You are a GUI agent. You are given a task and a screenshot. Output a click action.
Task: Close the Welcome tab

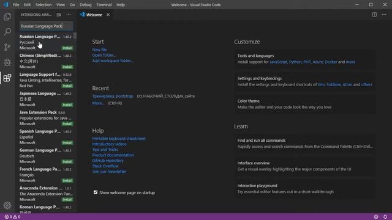click(108, 15)
